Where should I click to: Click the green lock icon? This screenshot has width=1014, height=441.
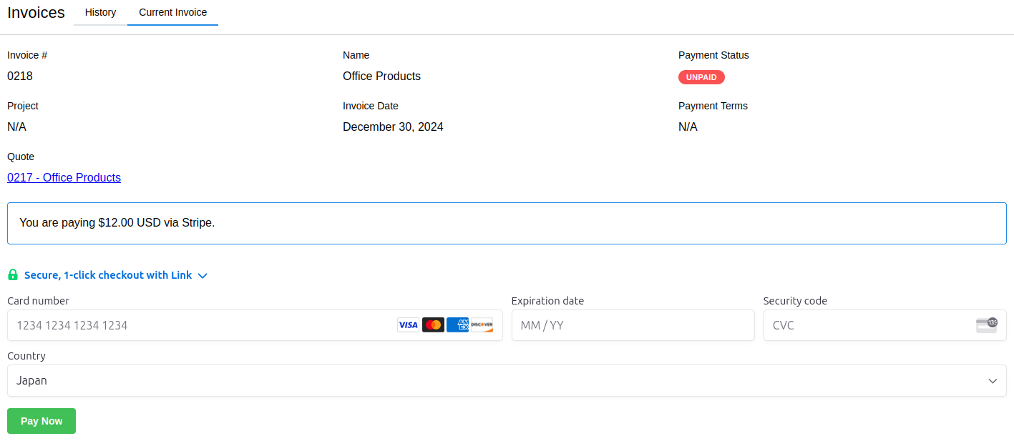coord(13,274)
